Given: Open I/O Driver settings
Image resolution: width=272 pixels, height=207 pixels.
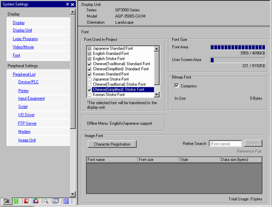Looking at the screenshot, I should [x=26, y=115].
